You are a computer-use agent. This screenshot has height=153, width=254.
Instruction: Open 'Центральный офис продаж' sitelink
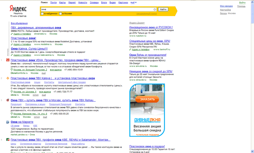(72, 82)
